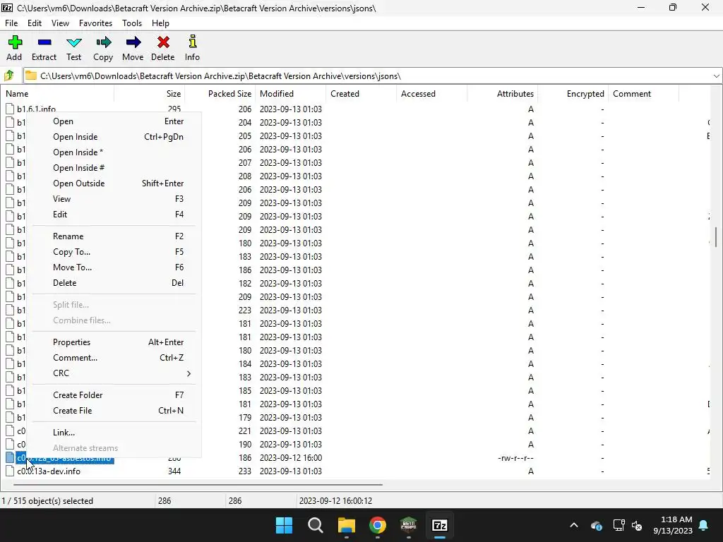The height and width of the screenshot is (542, 723).
Task: Click the Copy toolbar icon
Action: coord(103,43)
